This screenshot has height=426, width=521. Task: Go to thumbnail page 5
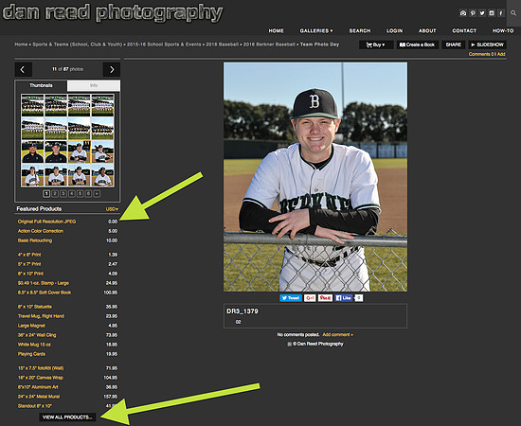pyautogui.click(x=80, y=193)
